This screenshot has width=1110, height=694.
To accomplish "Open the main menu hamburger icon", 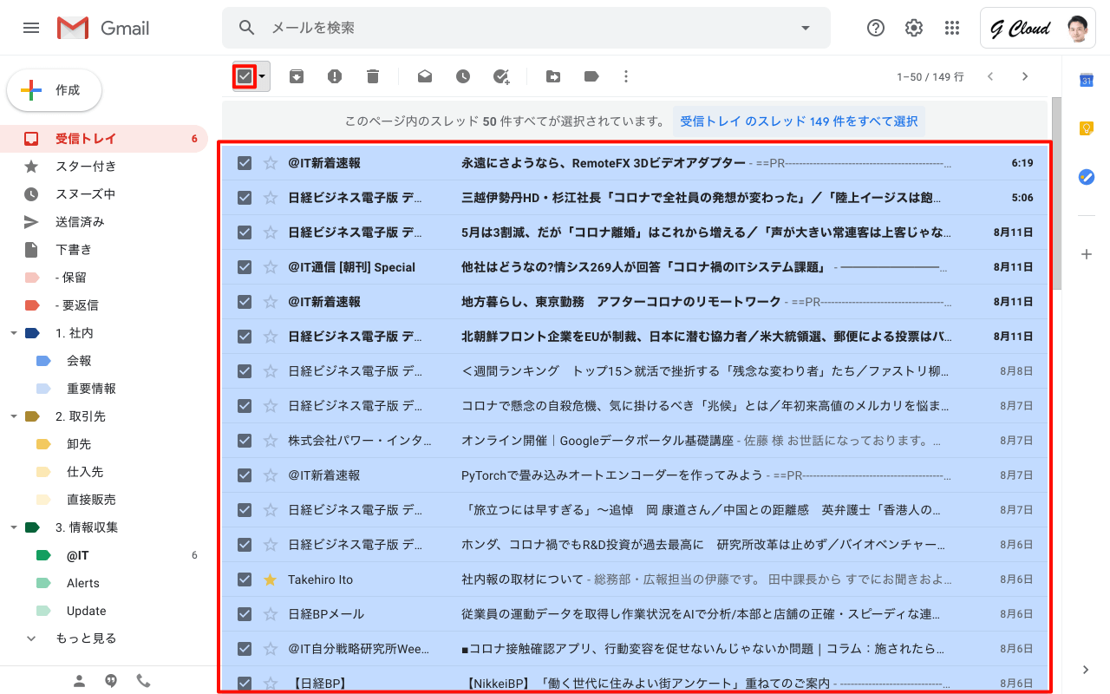I will 31,28.
